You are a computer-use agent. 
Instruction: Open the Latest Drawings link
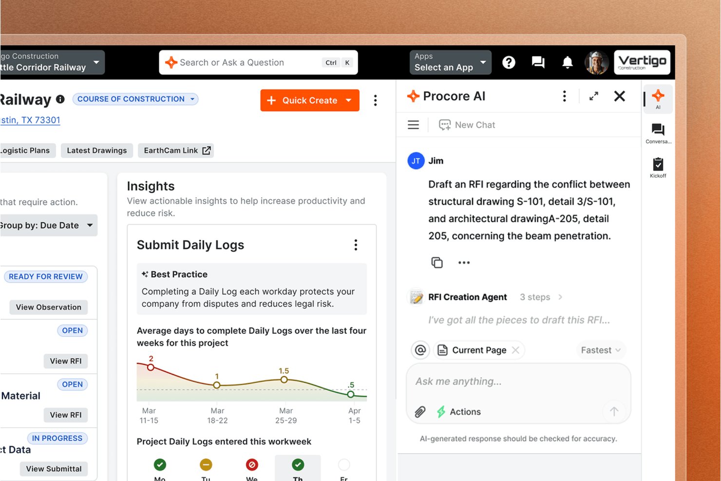(97, 151)
